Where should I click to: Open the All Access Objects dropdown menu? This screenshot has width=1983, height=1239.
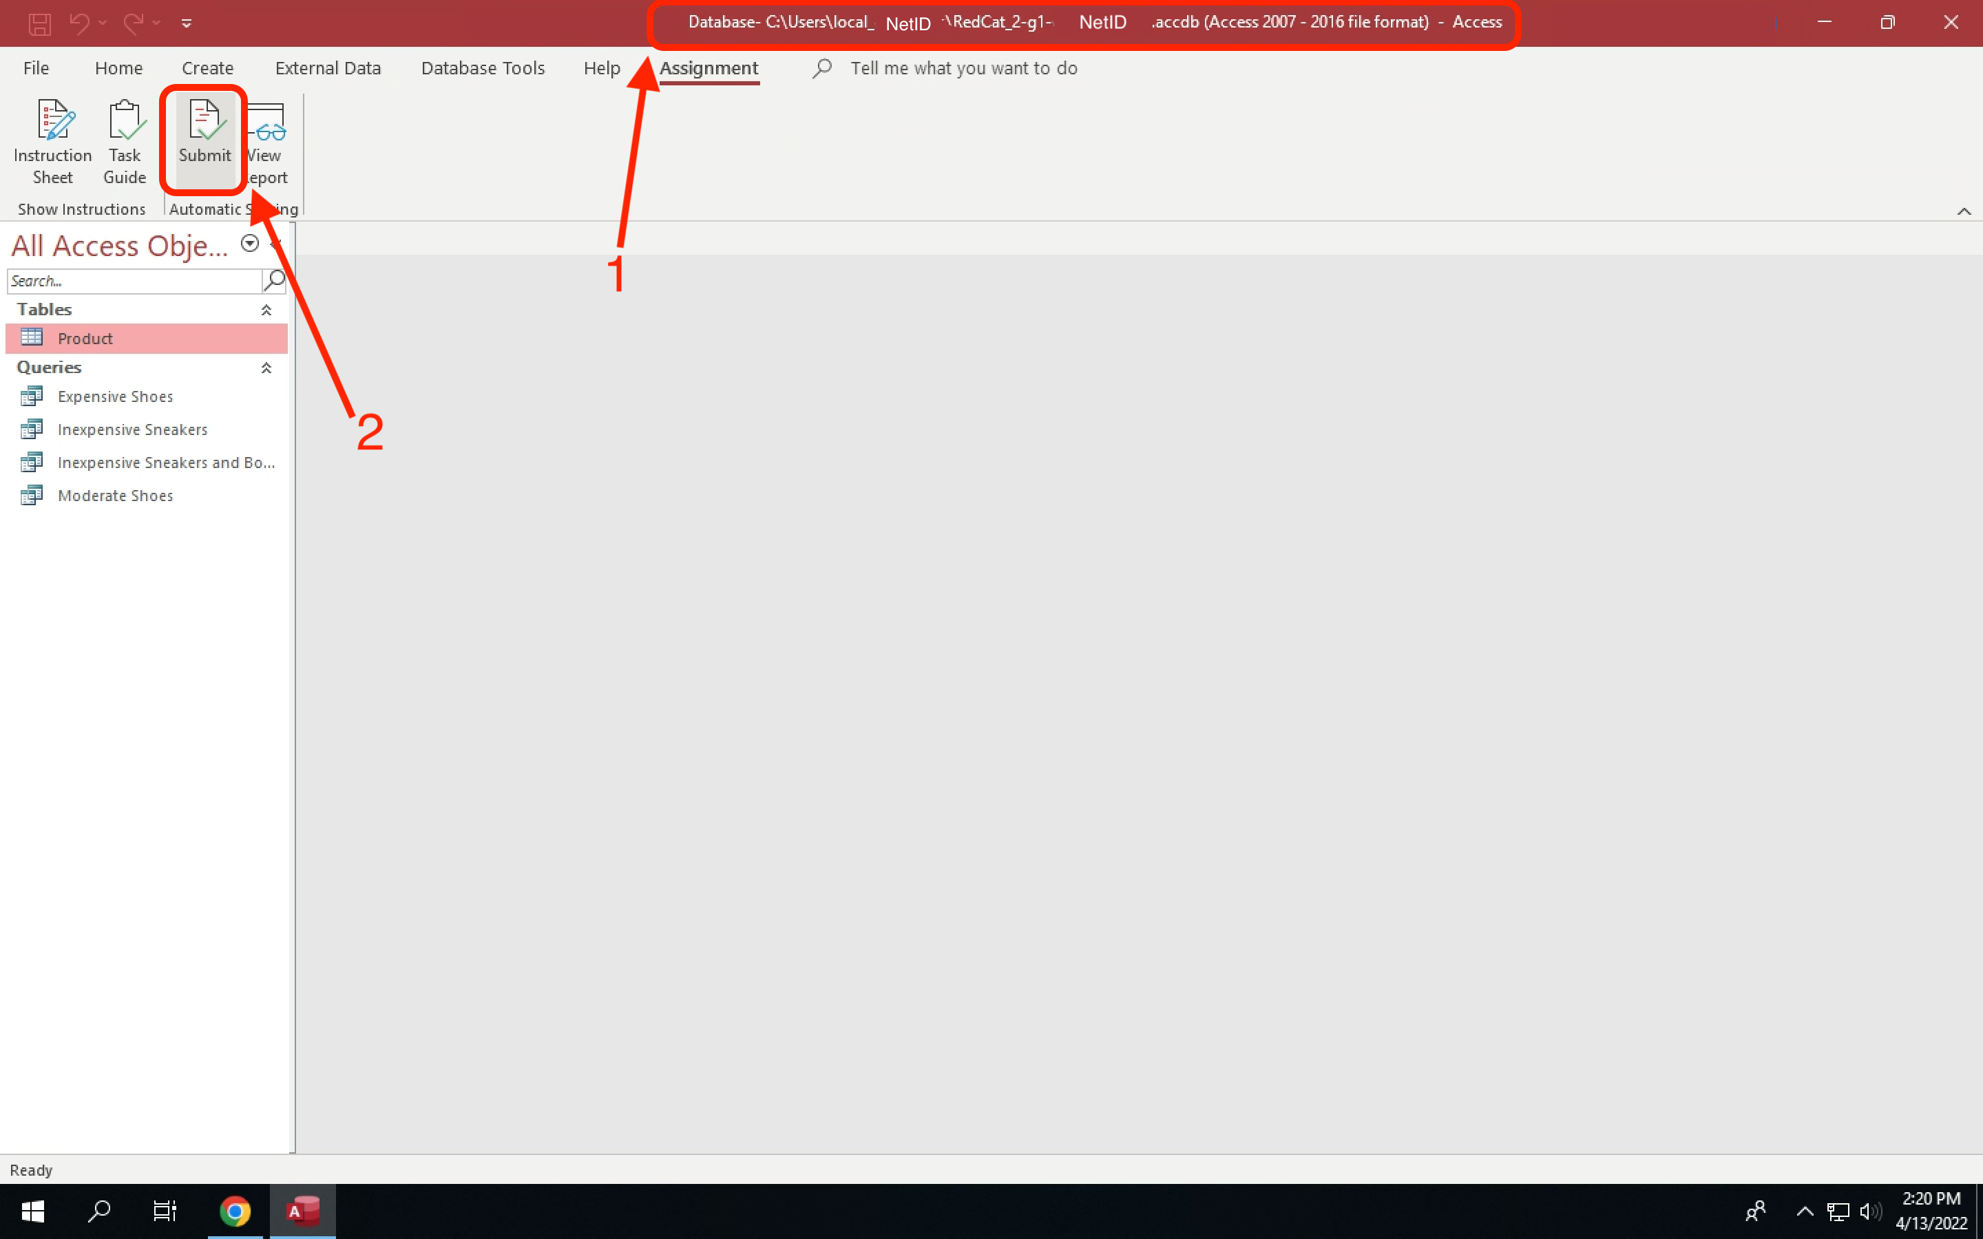tap(250, 244)
